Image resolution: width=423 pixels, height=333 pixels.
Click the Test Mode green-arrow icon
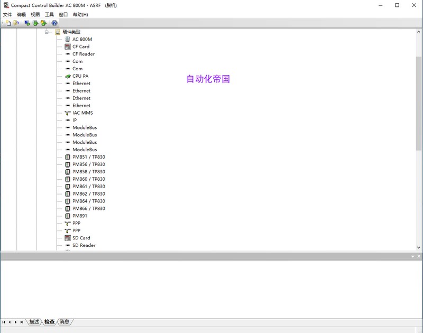(x=35, y=23)
